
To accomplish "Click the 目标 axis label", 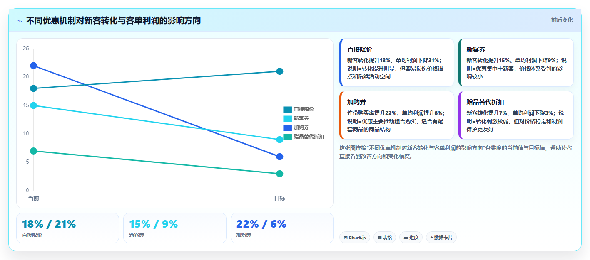I will click(280, 198).
